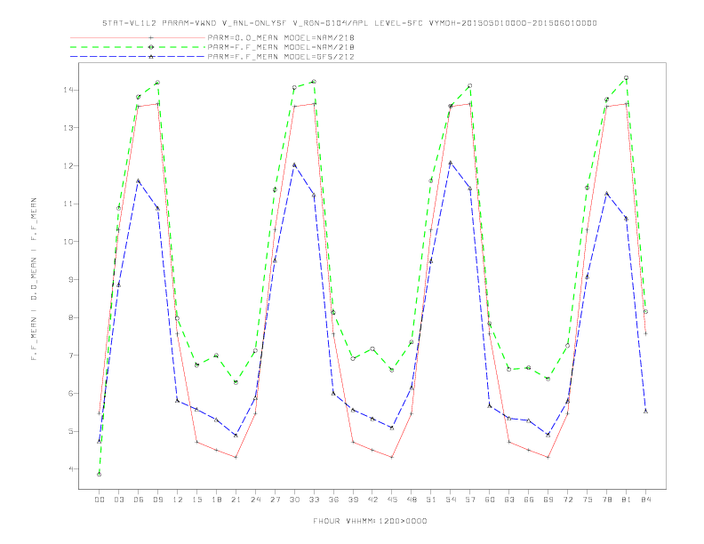Click green circle data marker at hour 42
This screenshot has height=544, width=704.
[372, 348]
